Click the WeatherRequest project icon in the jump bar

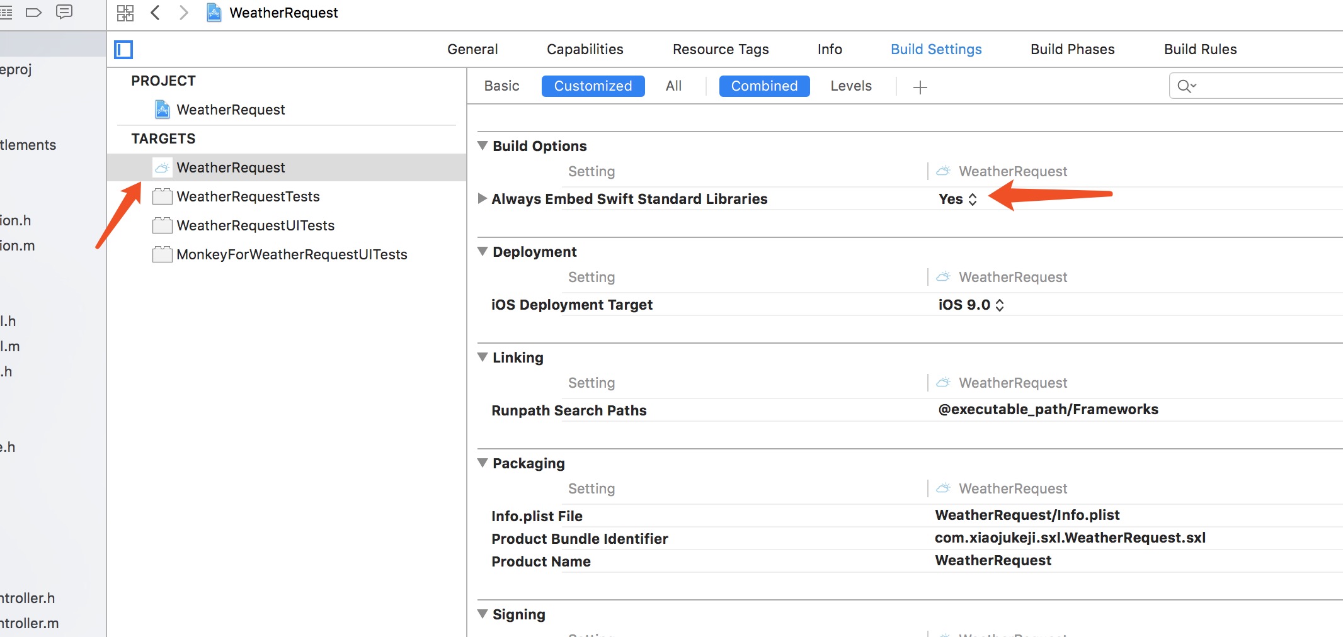[x=214, y=13]
